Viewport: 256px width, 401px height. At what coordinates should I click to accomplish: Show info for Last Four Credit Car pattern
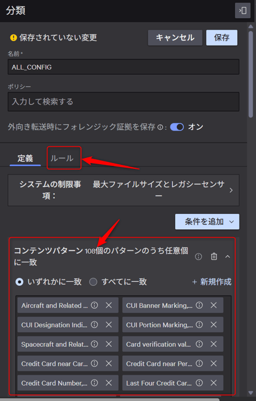(x=199, y=383)
